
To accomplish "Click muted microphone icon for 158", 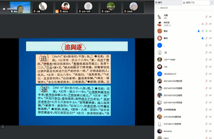I will click(x=207, y=67).
